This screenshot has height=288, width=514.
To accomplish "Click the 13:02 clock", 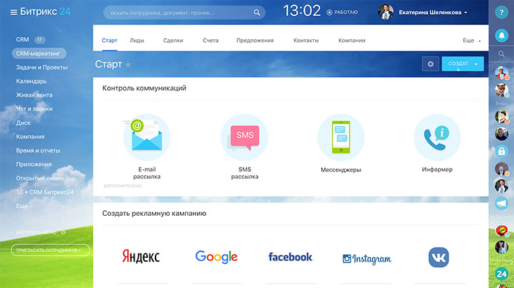I will tap(302, 11).
